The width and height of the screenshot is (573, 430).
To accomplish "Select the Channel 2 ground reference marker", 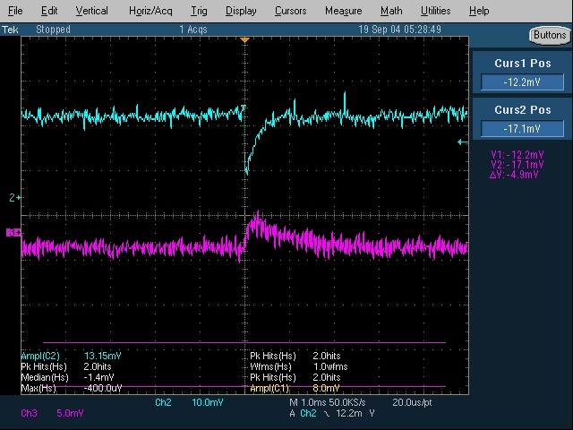I will [13, 197].
